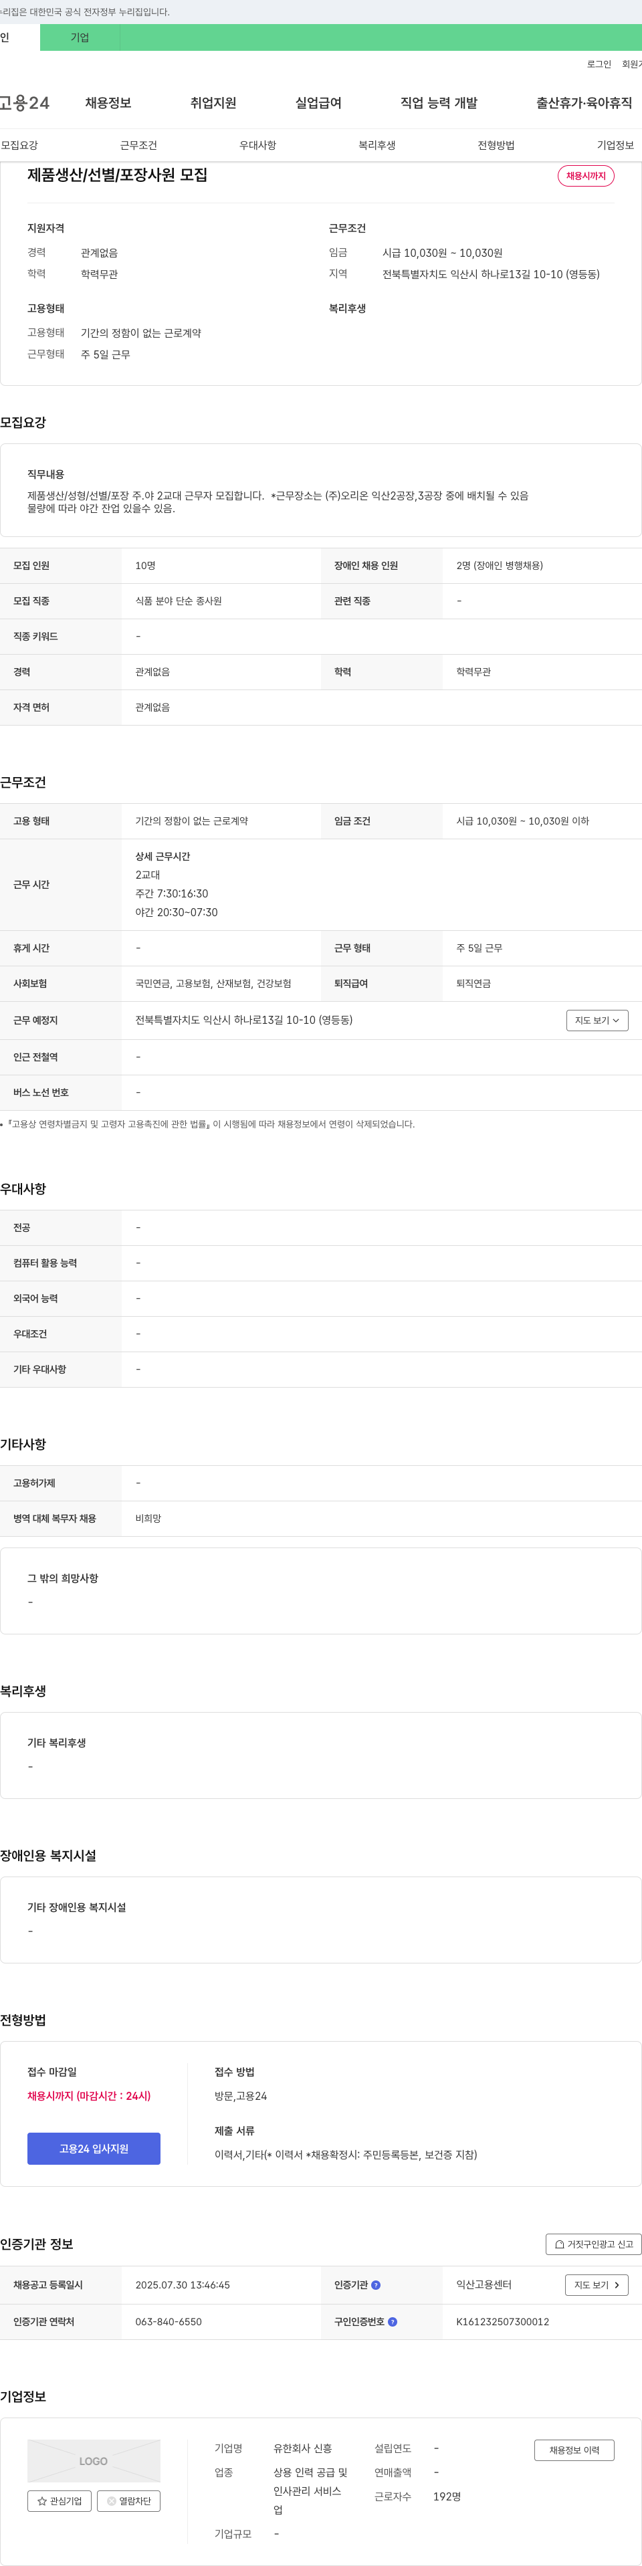This screenshot has width=642, height=2566.
Task: Jump to 기업정보 section tab
Action: coord(615,145)
